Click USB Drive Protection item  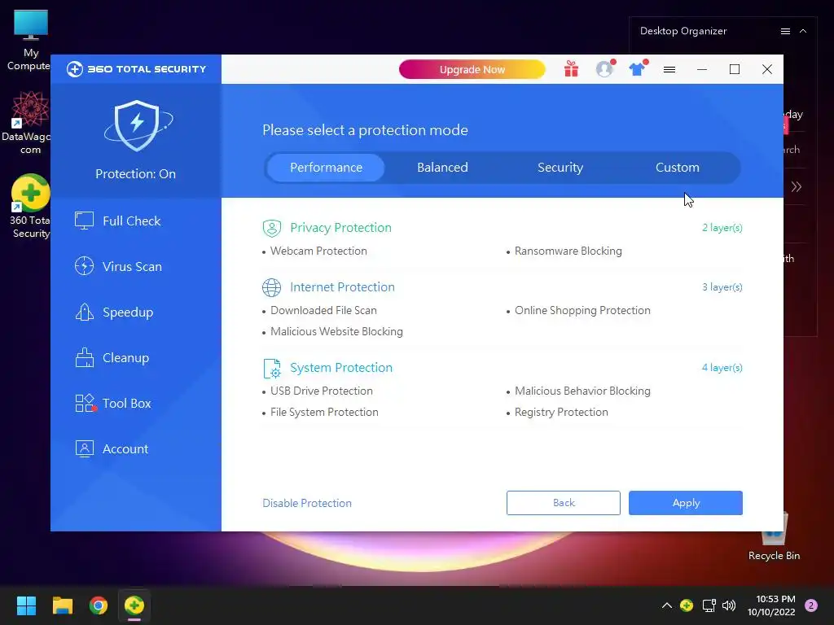(x=322, y=391)
